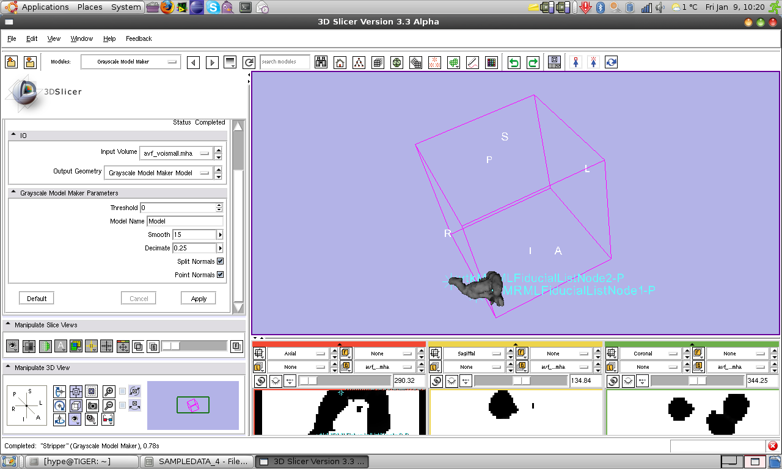Go to next module with right arrow
The width and height of the screenshot is (782, 469).
pyautogui.click(x=212, y=62)
